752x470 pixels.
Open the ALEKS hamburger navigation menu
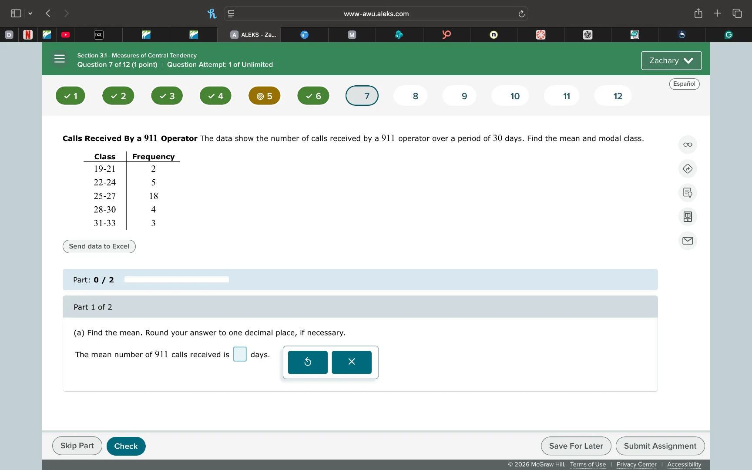(60, 59)
